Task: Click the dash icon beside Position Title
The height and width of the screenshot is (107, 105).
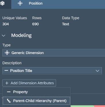Action: (x=6, y=71)
